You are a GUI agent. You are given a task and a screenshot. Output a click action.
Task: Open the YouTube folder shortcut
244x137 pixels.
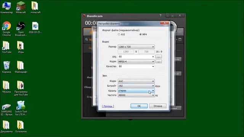pyautogui.click(x=6, y=47)
